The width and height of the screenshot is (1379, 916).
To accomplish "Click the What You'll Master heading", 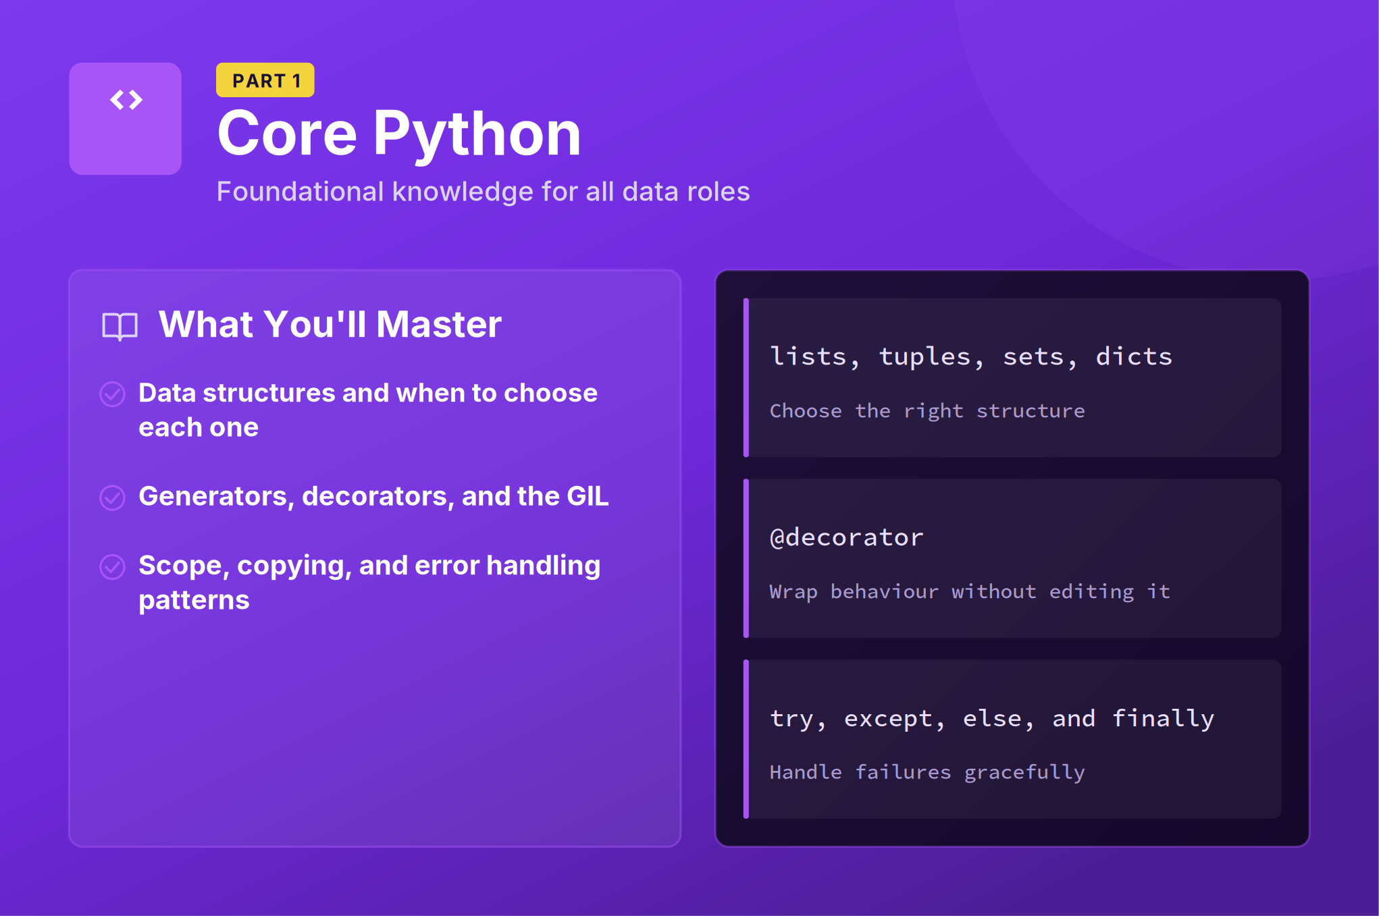I will (x=330, y=324).
